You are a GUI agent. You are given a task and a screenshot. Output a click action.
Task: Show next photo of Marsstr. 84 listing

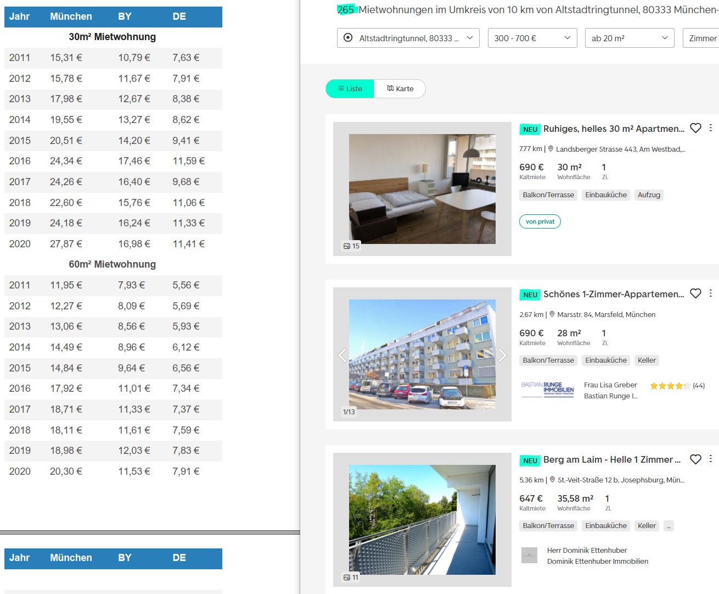pyautogui.click(x=502, y=355)
